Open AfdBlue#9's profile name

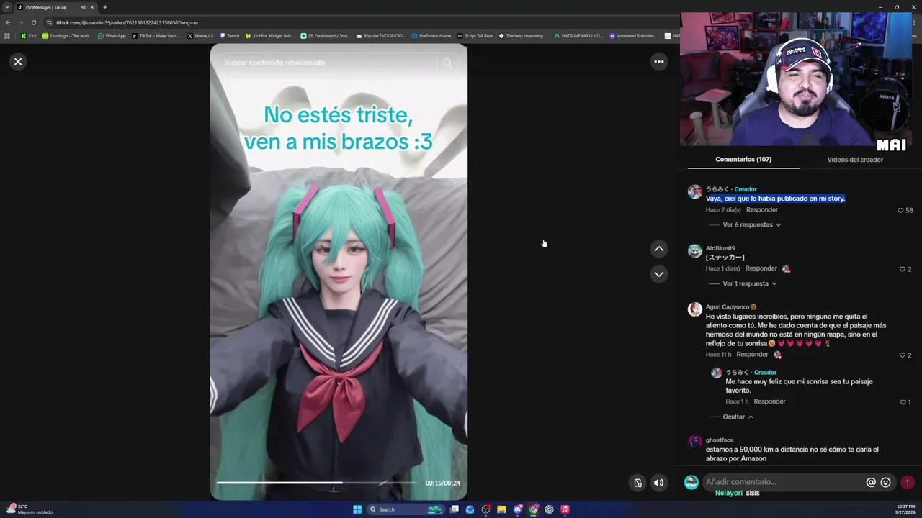[720, 248]
